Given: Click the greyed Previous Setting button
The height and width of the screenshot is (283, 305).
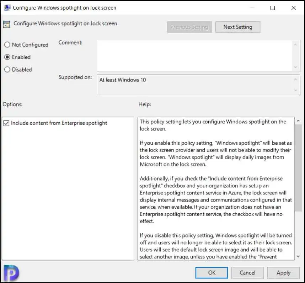Looking at the screenshot, I should (x=189, y=27).
